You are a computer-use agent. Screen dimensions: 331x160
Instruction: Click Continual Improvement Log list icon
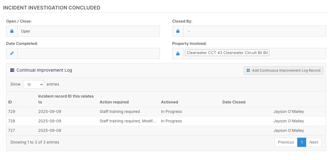pos(12,70)
